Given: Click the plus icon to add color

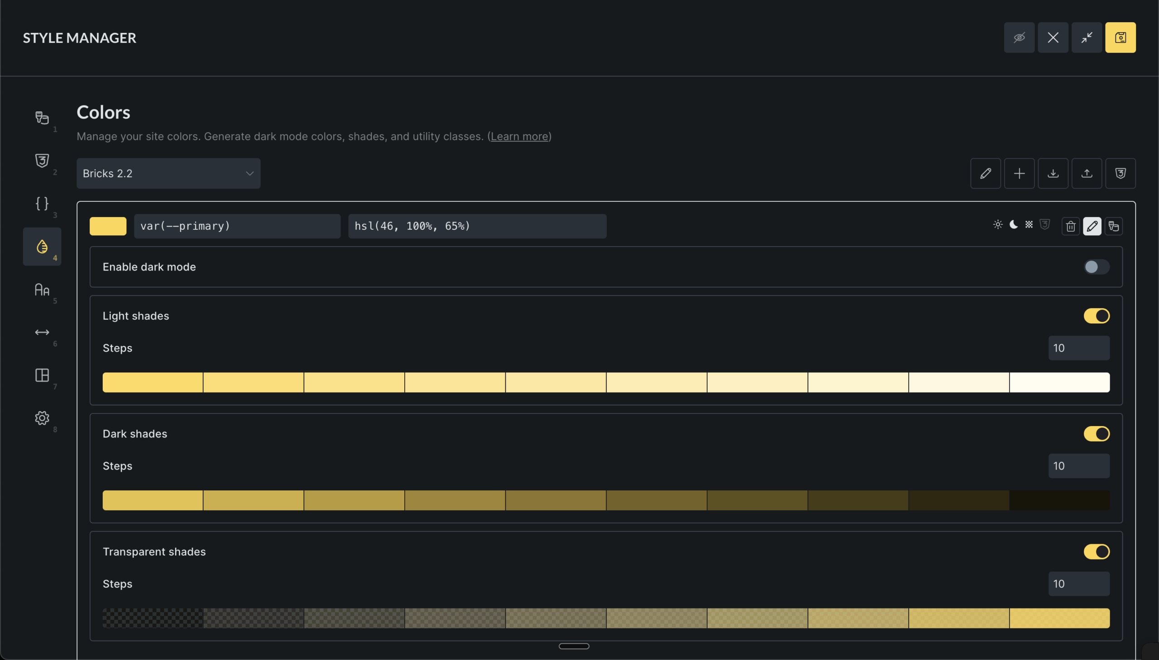Looking at the screenshot, I should [1019, 173].
